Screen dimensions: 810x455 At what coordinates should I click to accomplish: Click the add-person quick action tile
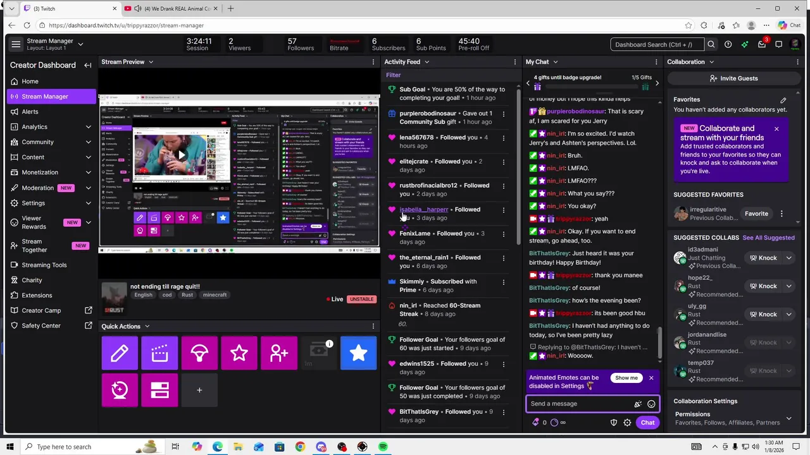tap(279, 353)
